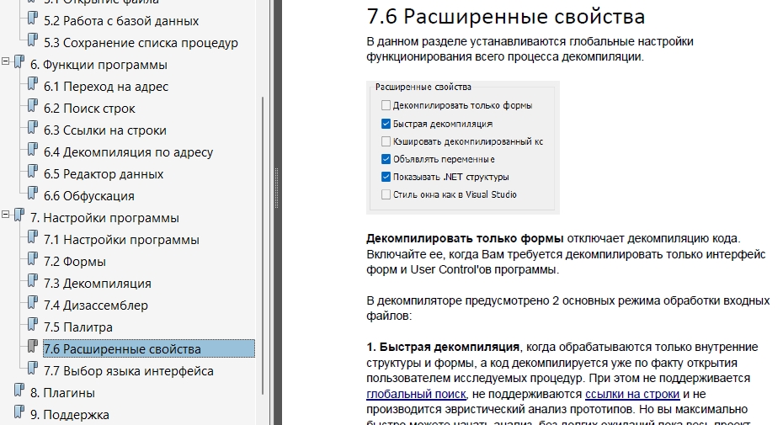
Task: Open the 6.2 Поиск строк topic
Action: (89, 109)
